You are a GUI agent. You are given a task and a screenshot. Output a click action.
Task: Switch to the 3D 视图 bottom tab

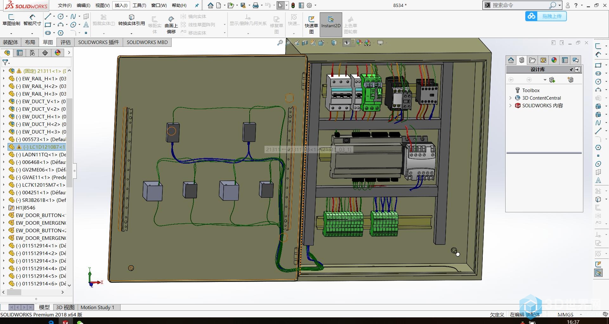pyautogui.click(x=65, y=307)
